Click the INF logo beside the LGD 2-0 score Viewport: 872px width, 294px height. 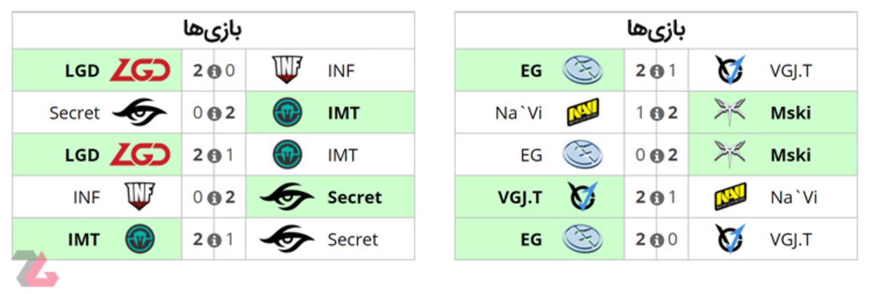[287, 70]
